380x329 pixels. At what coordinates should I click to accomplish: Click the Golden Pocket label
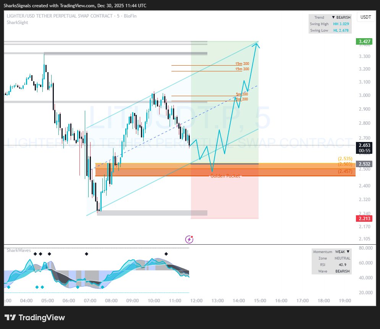[x=225, y=176]
